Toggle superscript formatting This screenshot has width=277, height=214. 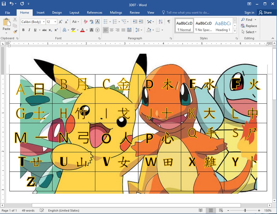point(56,30)
